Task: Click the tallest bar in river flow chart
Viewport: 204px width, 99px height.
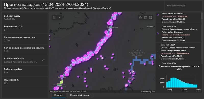Action: [174, 83]
